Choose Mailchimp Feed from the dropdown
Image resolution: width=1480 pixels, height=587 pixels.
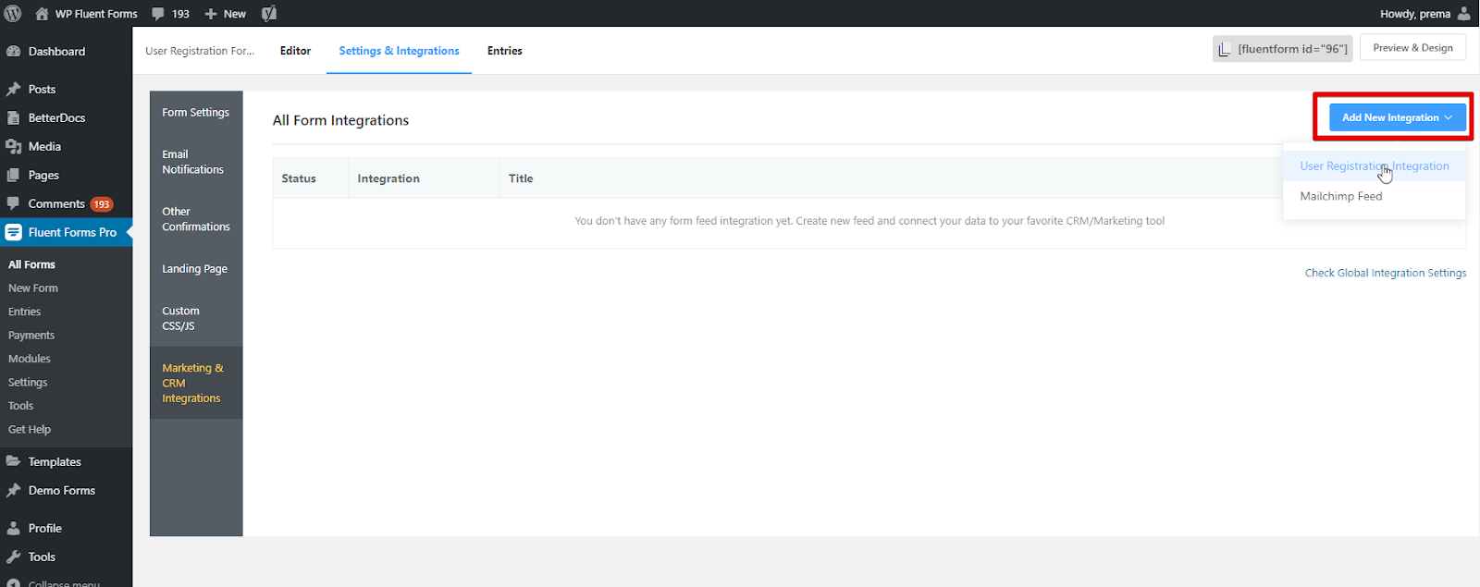(x=1375, y=196)
